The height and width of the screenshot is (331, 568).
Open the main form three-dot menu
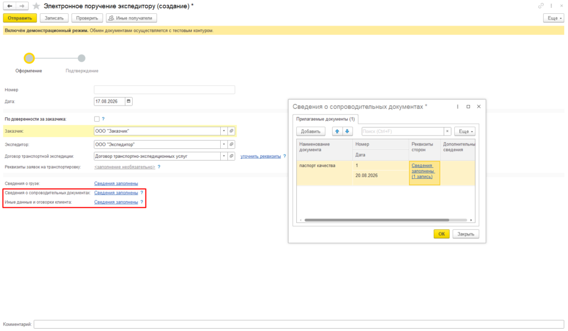coord(551,6)
